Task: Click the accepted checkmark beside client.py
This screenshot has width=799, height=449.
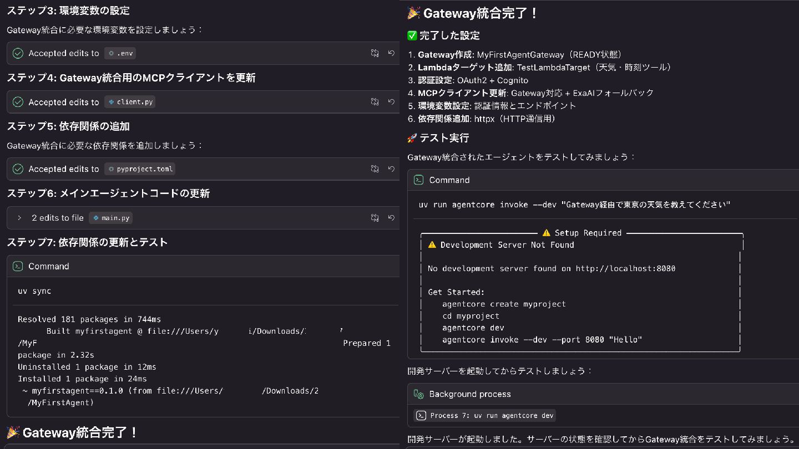Action: (x=18, y=102)
